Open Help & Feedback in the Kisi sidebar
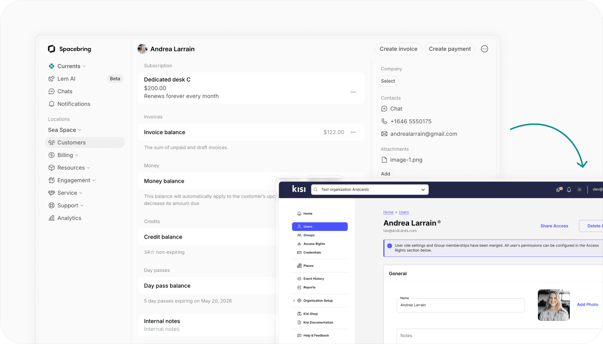The image size is (603, 344). coord(313,336)
